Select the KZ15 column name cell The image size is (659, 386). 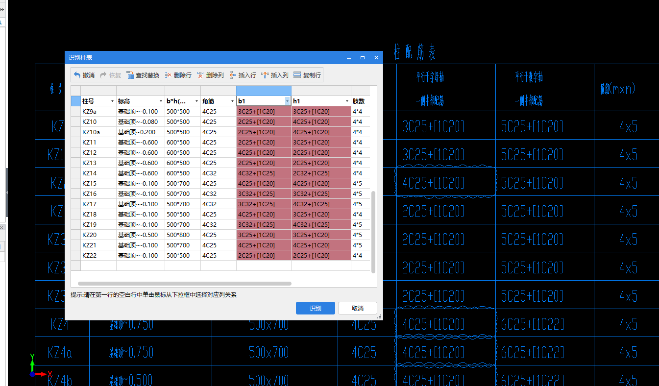click(x=98, y=183)
